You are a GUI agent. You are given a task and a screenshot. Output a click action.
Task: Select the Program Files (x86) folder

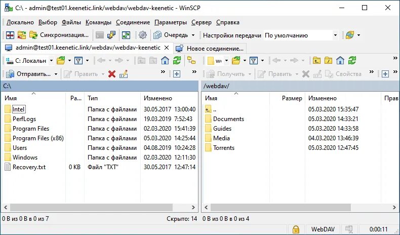click(x=38, y=138)
